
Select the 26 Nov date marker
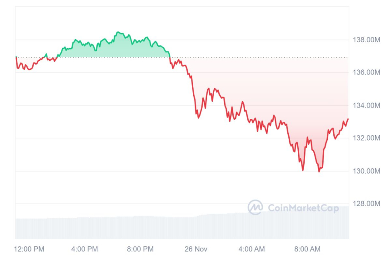[x=196, y=249]
